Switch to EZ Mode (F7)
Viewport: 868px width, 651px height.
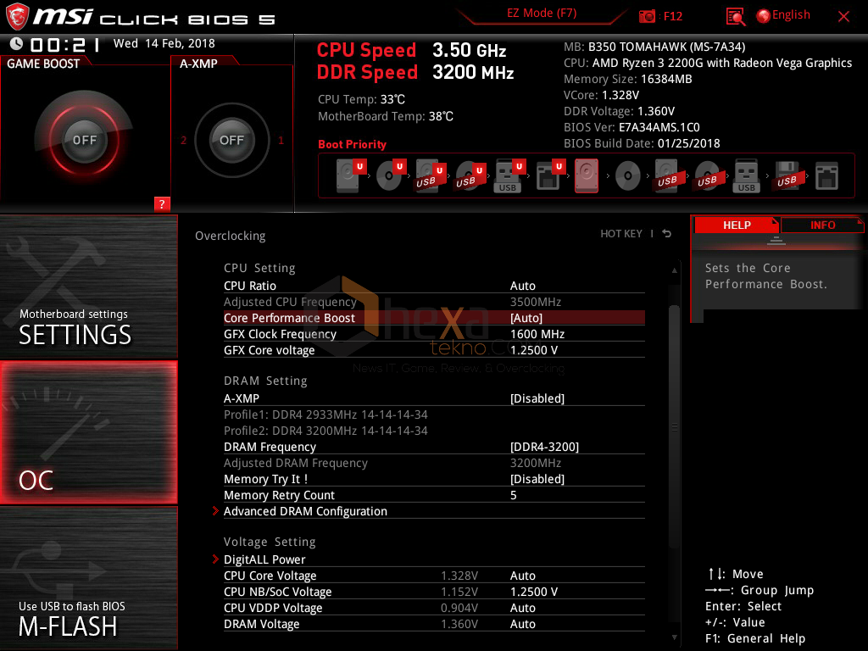tap(542, 14)
